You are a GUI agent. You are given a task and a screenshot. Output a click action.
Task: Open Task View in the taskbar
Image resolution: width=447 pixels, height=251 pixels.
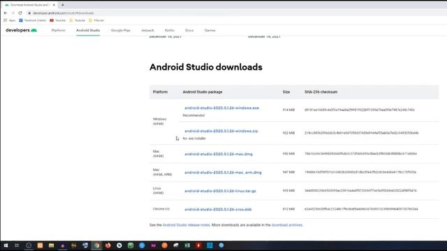click(x=17, y=245)
